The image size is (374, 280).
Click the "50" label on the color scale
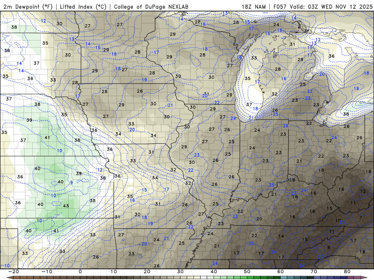[247, 272]
